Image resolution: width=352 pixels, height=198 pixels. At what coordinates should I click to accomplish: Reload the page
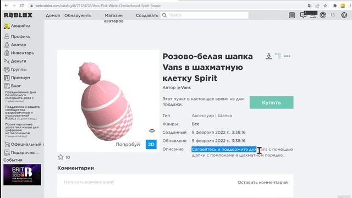click(x=22, y=5)
